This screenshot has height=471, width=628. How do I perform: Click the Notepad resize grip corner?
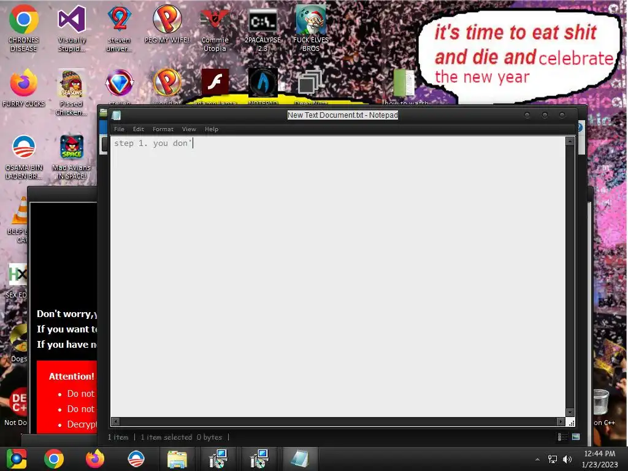572,423
